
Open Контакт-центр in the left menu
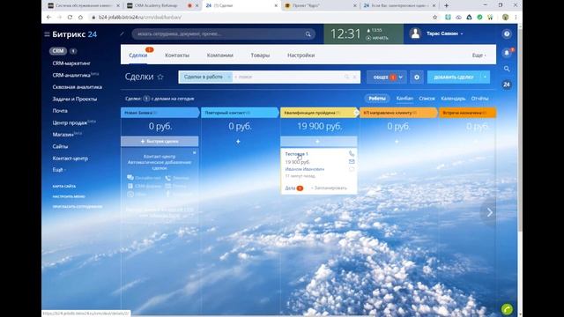pyautogui.click(x=70, y=158)
